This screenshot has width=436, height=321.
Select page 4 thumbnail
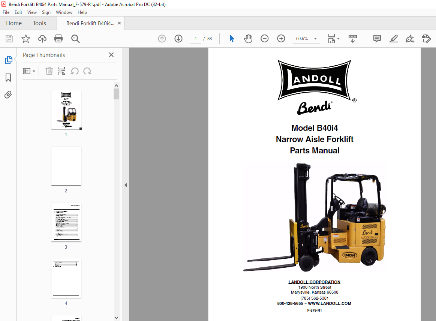(66, 279)
